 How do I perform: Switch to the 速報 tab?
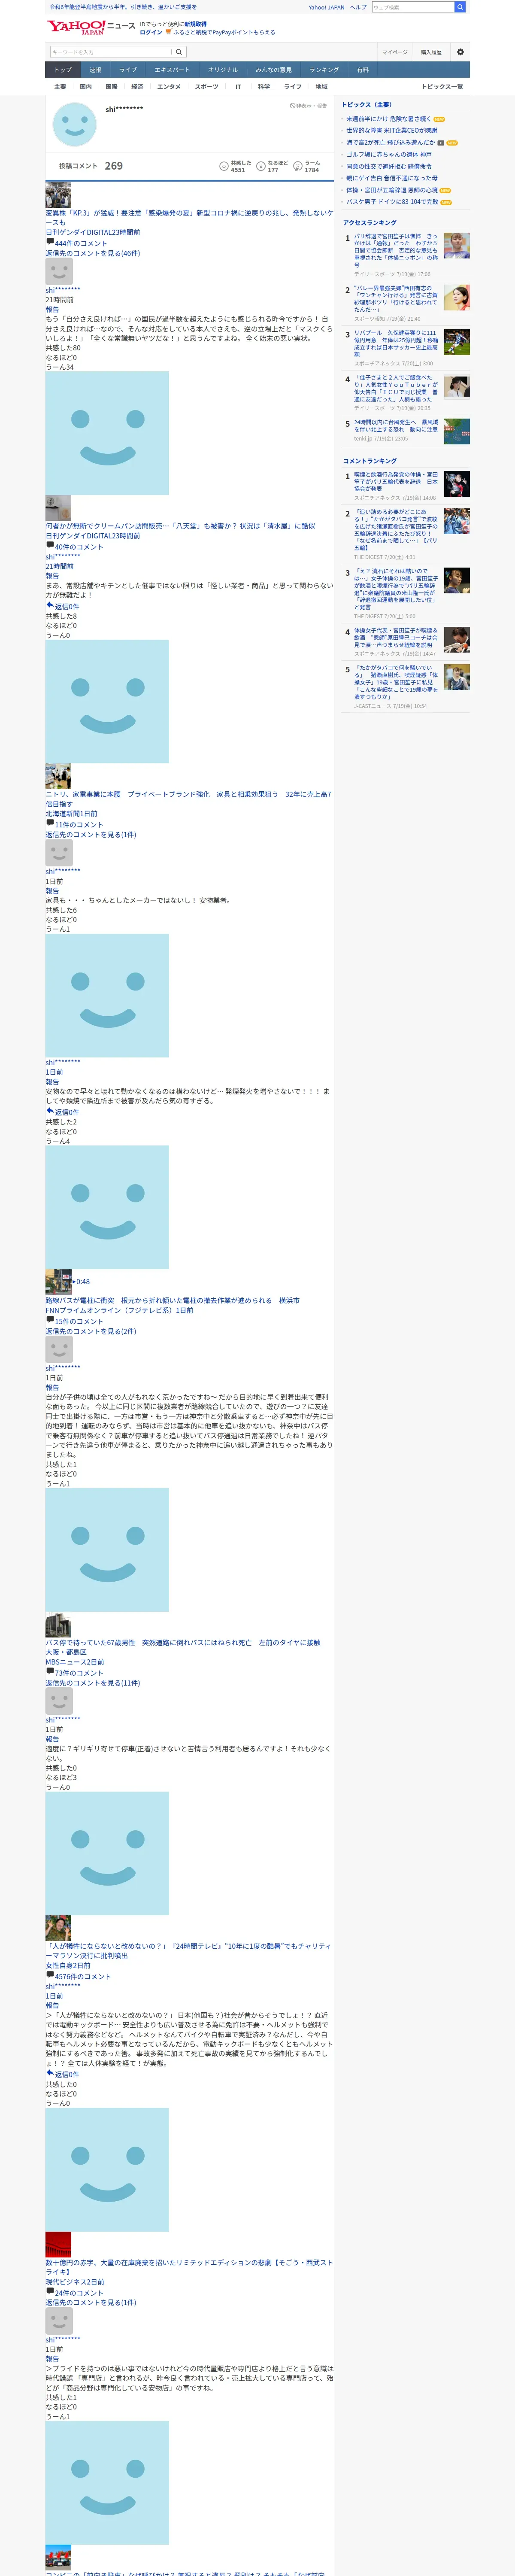(x=95, y=70)
